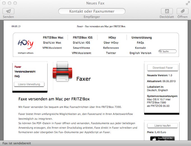191x146 pixels.
Task: Open Versionsübersicht in the sidebar
Action: coord(25,72)
